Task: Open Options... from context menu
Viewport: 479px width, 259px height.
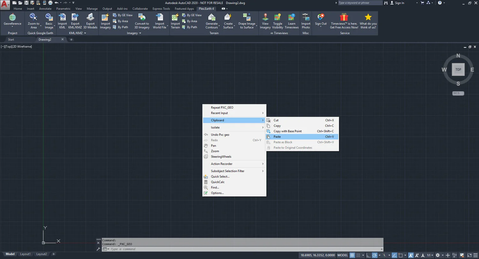Action: point(234,193)
